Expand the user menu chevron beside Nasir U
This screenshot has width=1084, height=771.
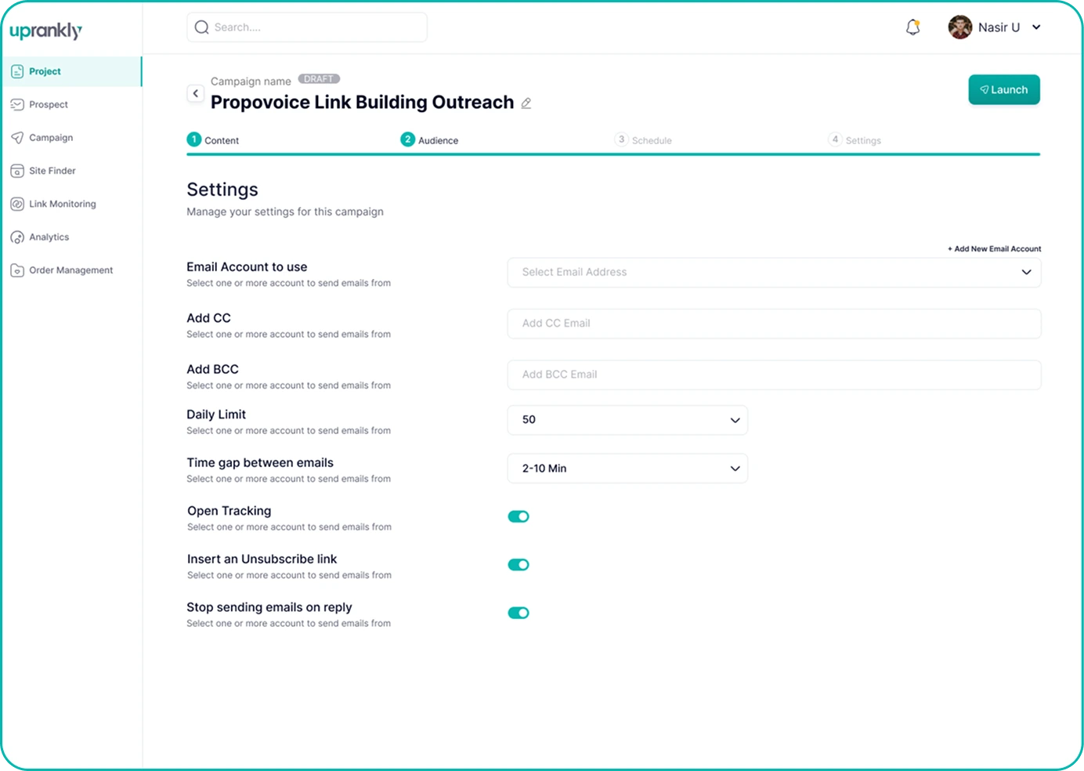[1036, 27]
